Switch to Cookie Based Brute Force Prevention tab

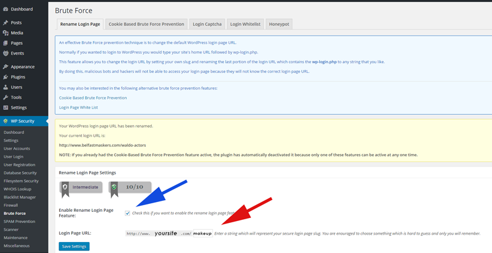146,24
